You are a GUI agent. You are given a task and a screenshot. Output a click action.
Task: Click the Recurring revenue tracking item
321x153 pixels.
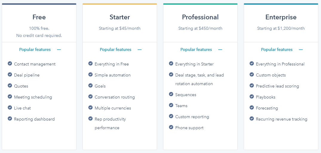282,119
